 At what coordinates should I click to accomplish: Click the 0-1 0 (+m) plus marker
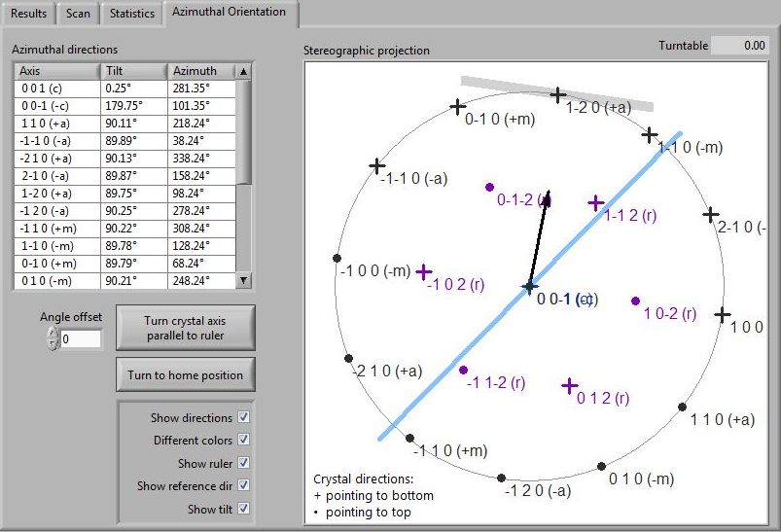click(458, 107)
